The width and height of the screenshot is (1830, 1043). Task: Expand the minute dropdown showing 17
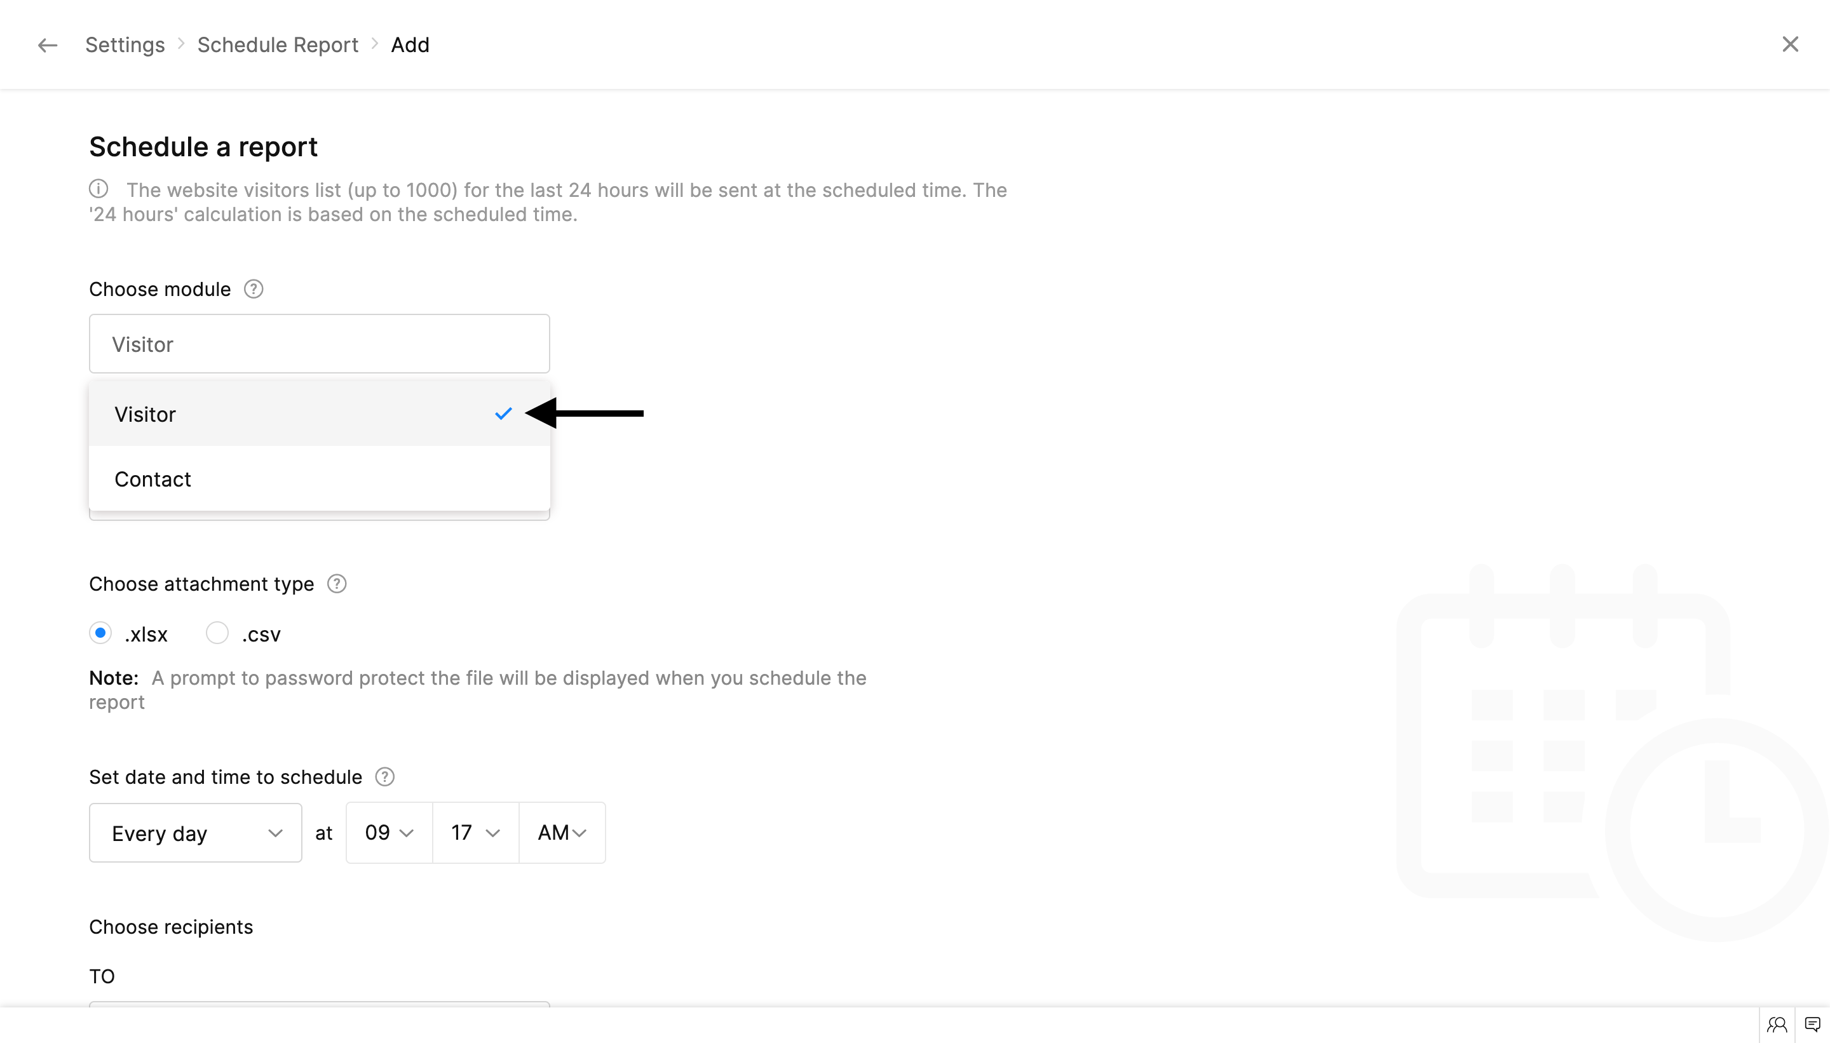click(x=475, y=833)
